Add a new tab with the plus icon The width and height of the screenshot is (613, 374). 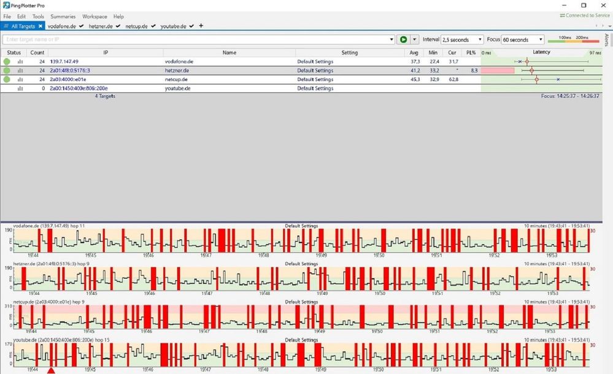tap(201, 26)
